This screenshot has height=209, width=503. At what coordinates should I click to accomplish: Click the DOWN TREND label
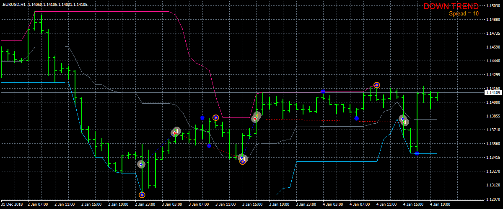pos(451,6)
